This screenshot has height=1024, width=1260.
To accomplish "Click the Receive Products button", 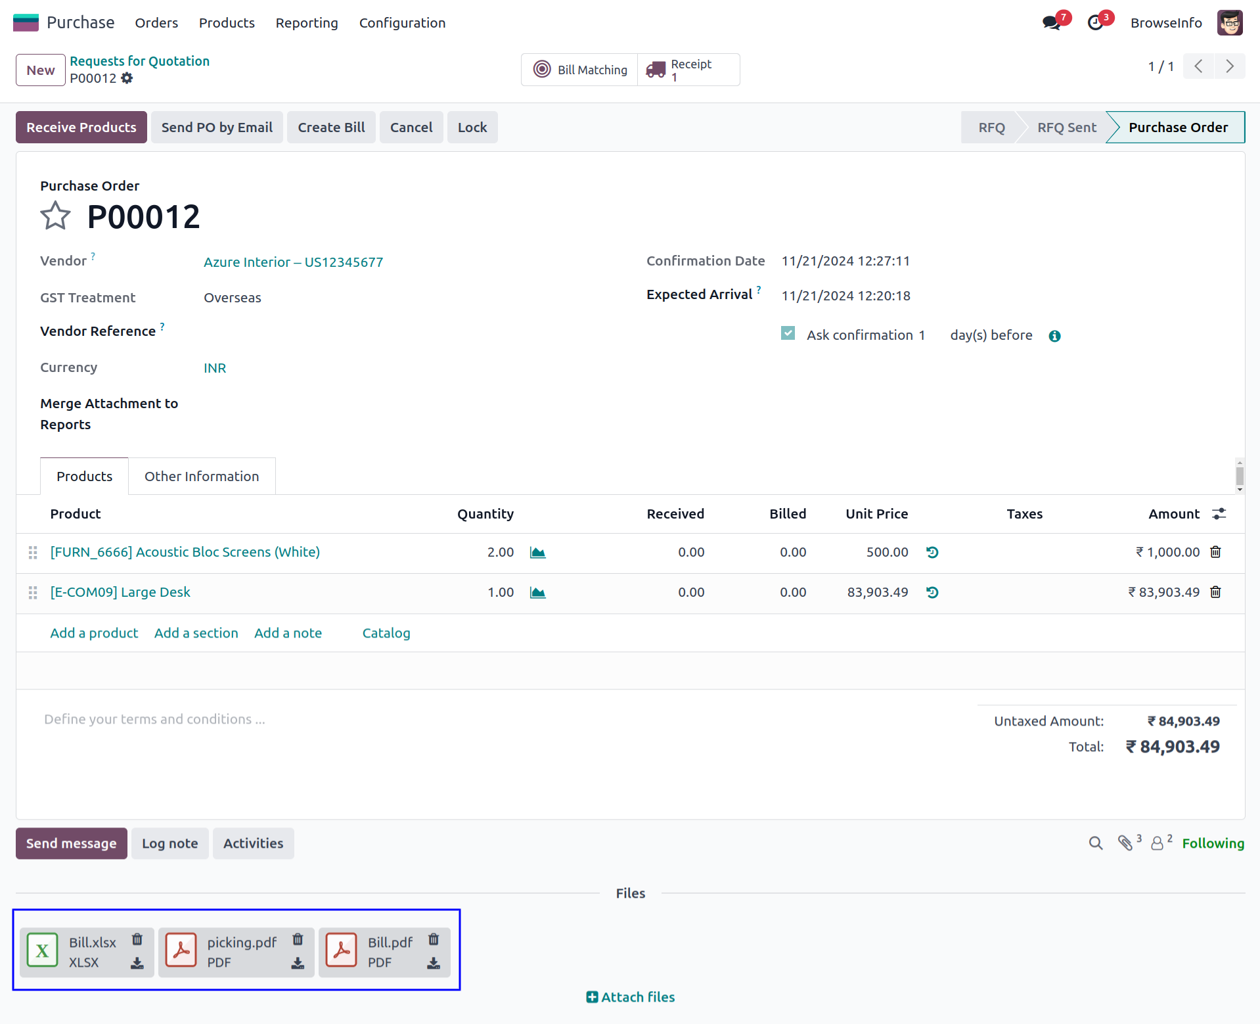I will 81,128.
